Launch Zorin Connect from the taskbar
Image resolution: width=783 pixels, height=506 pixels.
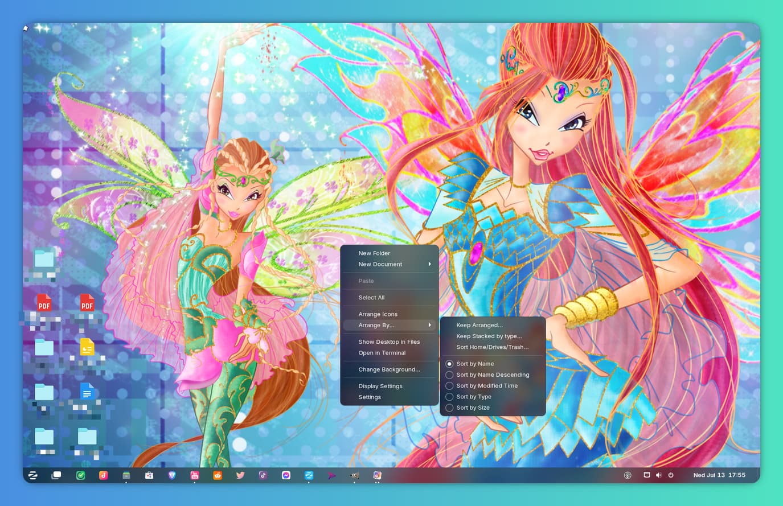click(x=309, y=475)
